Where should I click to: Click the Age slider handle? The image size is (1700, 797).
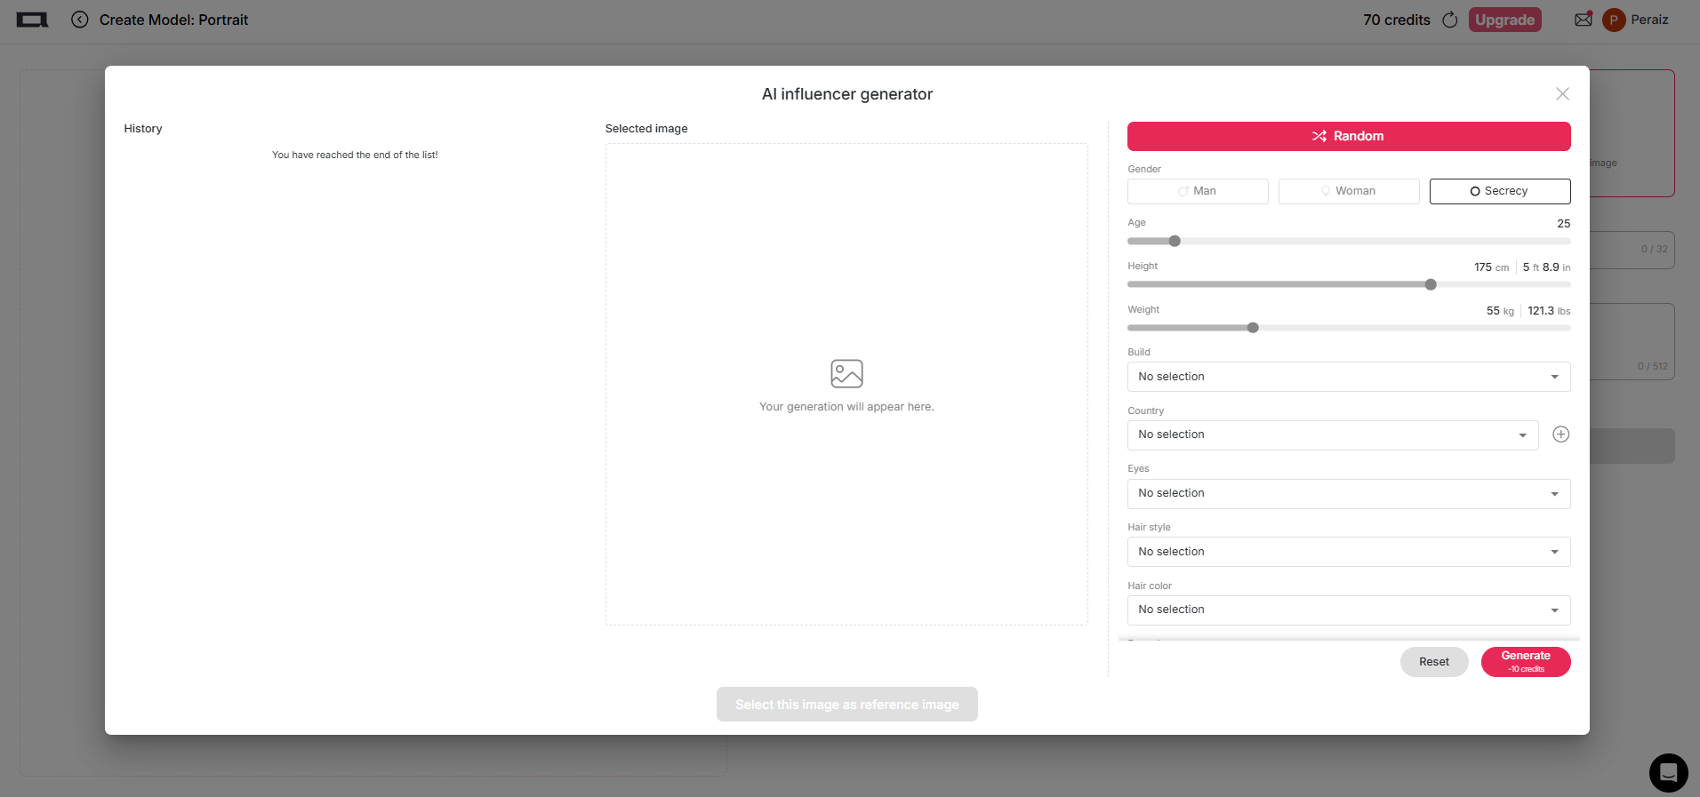coord(1175,241)
